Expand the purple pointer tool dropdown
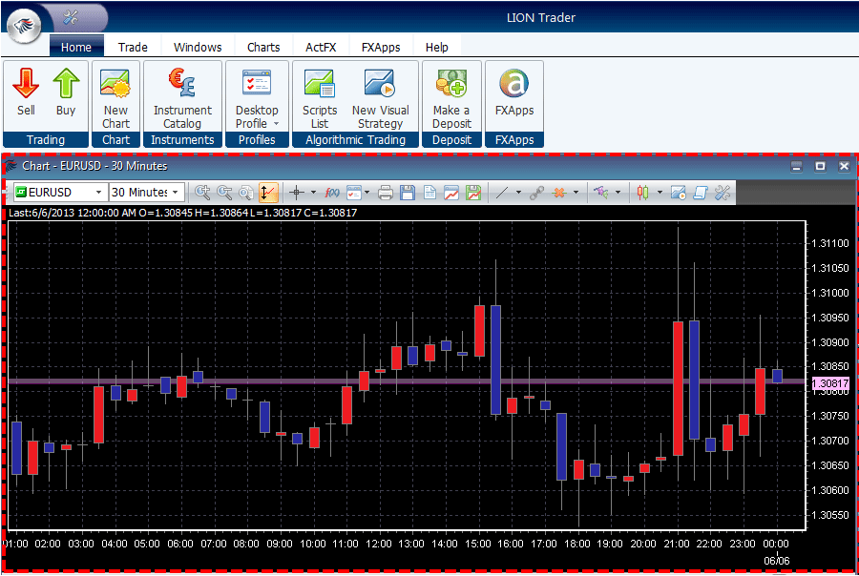859x576 pixels. 618,193
